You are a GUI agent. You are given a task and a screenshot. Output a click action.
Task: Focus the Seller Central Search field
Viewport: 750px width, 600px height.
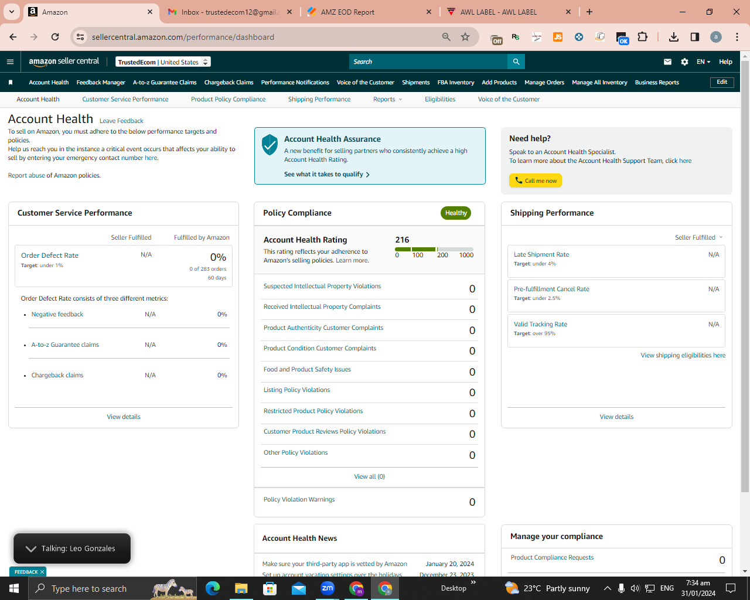coord(428,62)
